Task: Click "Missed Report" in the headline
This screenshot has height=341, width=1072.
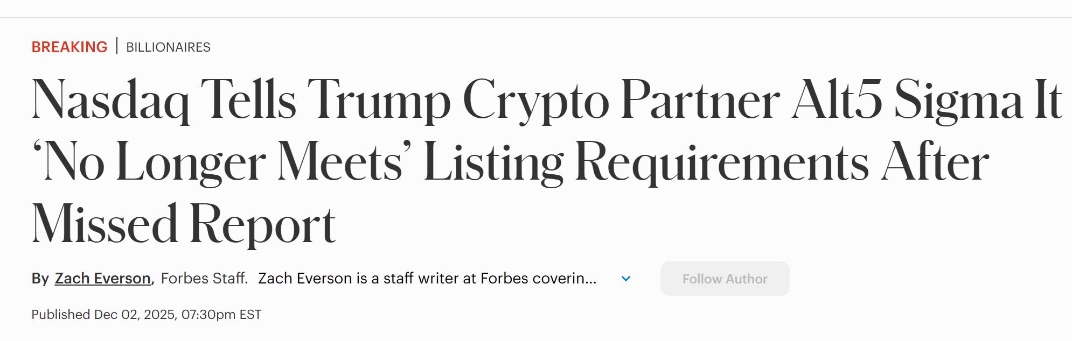Action: coord(184,225)
